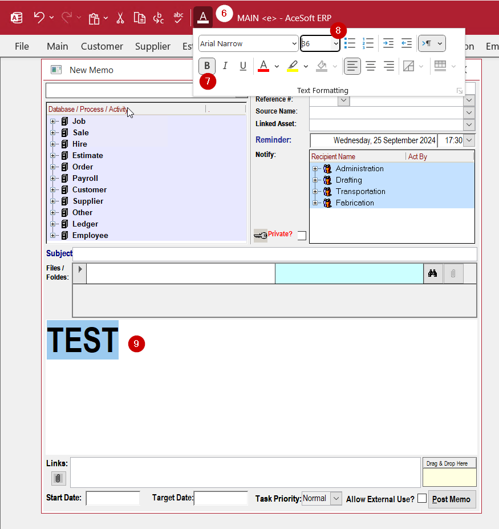
Task: Open Find and Replace icon
Action: click(159, 18)
